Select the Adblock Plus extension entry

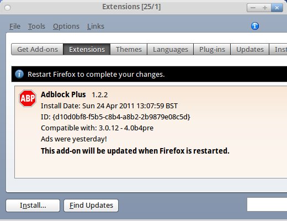(151, 132)
